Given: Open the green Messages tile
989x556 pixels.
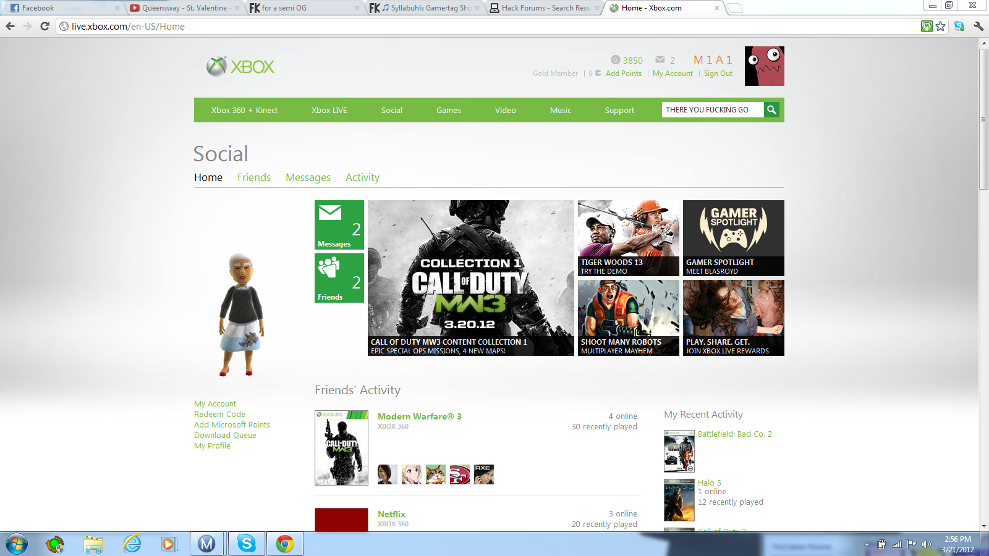Looking at the screenshot, I should pos(339,225).
